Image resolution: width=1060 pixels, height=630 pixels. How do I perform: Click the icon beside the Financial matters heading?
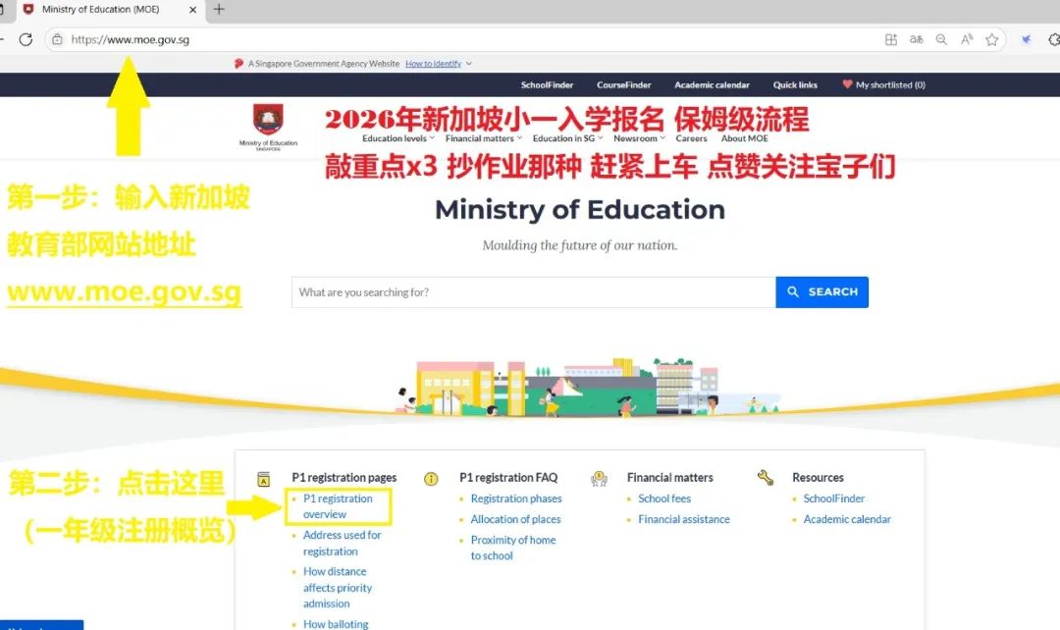click(599, 479)
